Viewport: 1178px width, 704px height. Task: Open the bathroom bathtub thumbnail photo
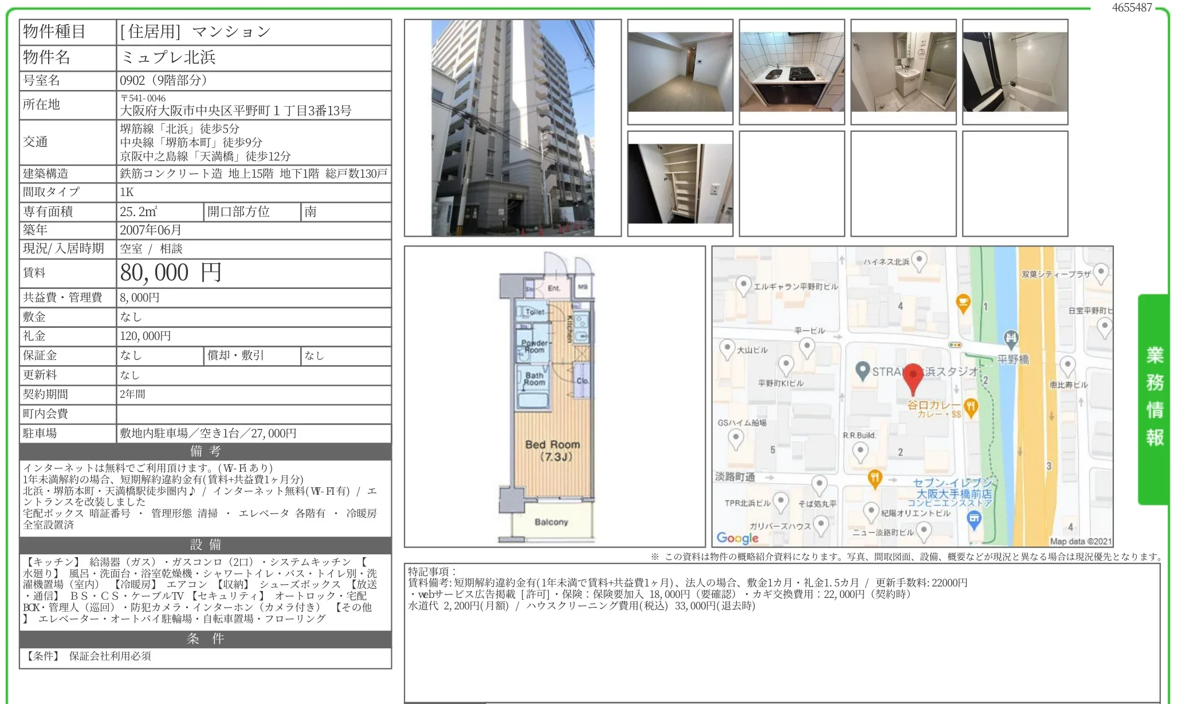coord(1015,72)
